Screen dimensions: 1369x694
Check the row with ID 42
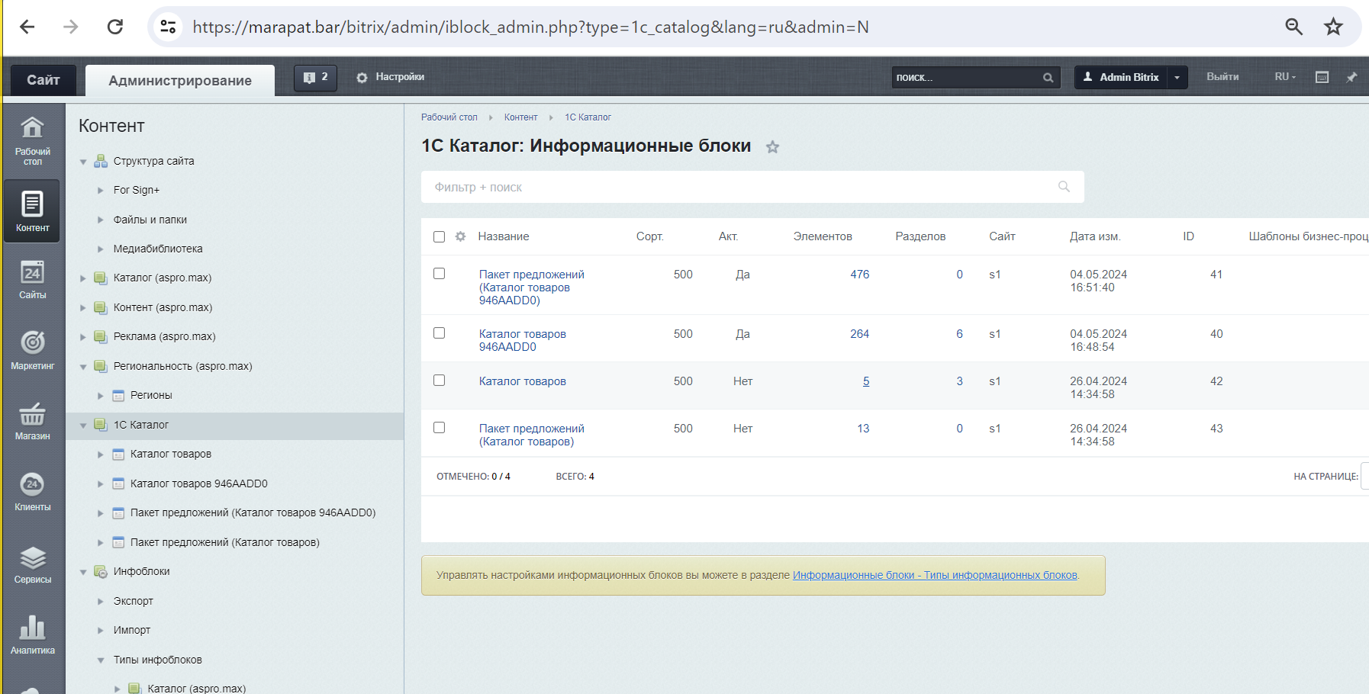coord(439,380)
